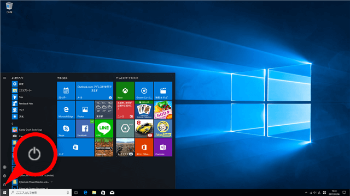The image size is (350, 196).
Task: Click the IME input mode indicator A
Action: point(319,193)
